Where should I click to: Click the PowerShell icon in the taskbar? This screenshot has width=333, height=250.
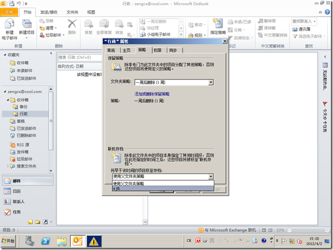point(46,241)
